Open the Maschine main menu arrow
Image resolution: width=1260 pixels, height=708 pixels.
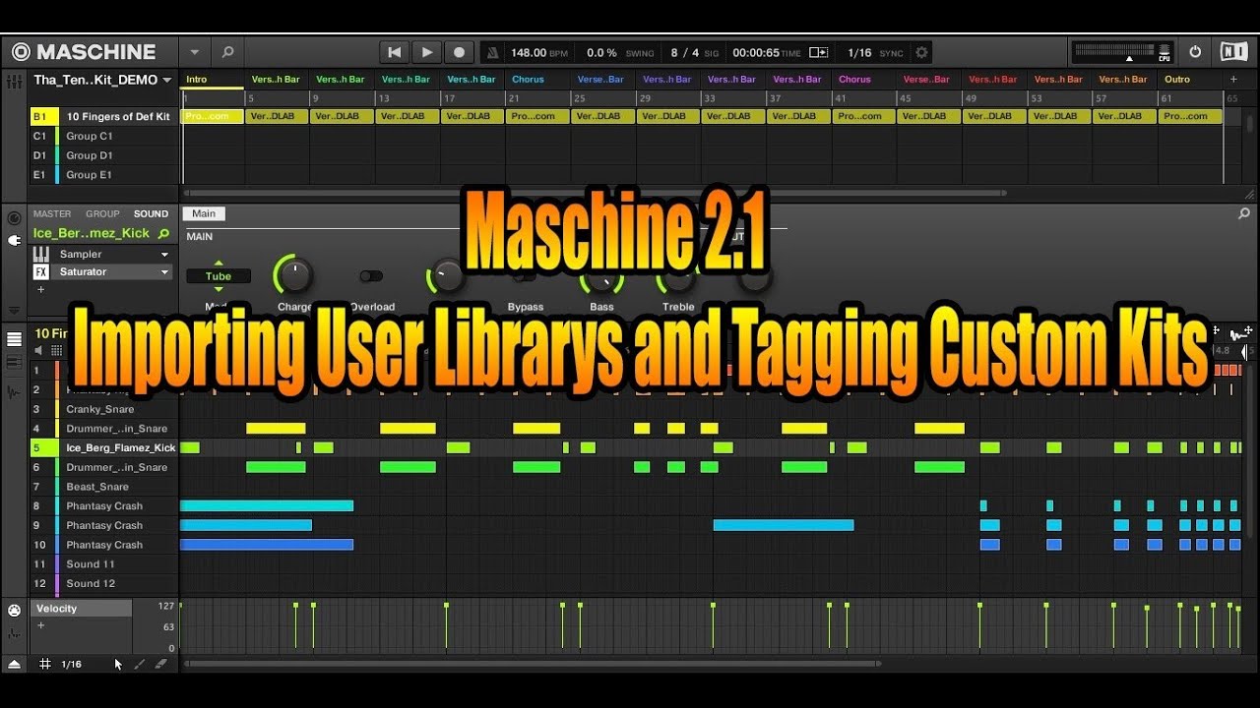[194, 52]
